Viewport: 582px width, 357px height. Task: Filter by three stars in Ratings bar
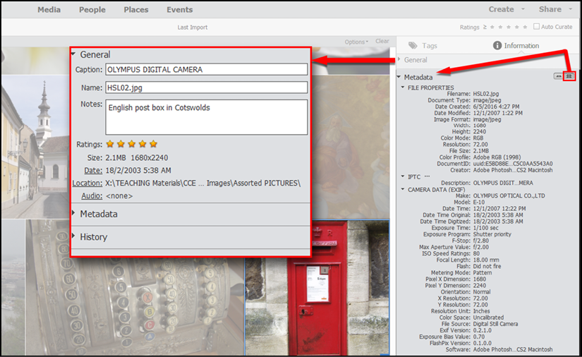[509, 27]
